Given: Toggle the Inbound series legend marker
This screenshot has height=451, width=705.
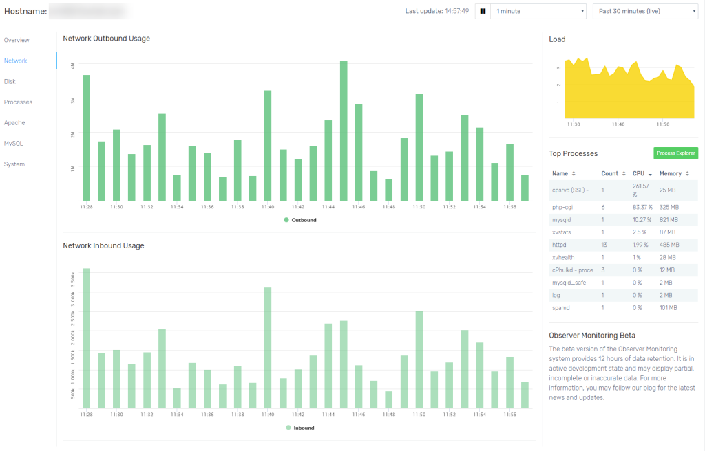Looking at the screenshot, I should tap(288, 426).
